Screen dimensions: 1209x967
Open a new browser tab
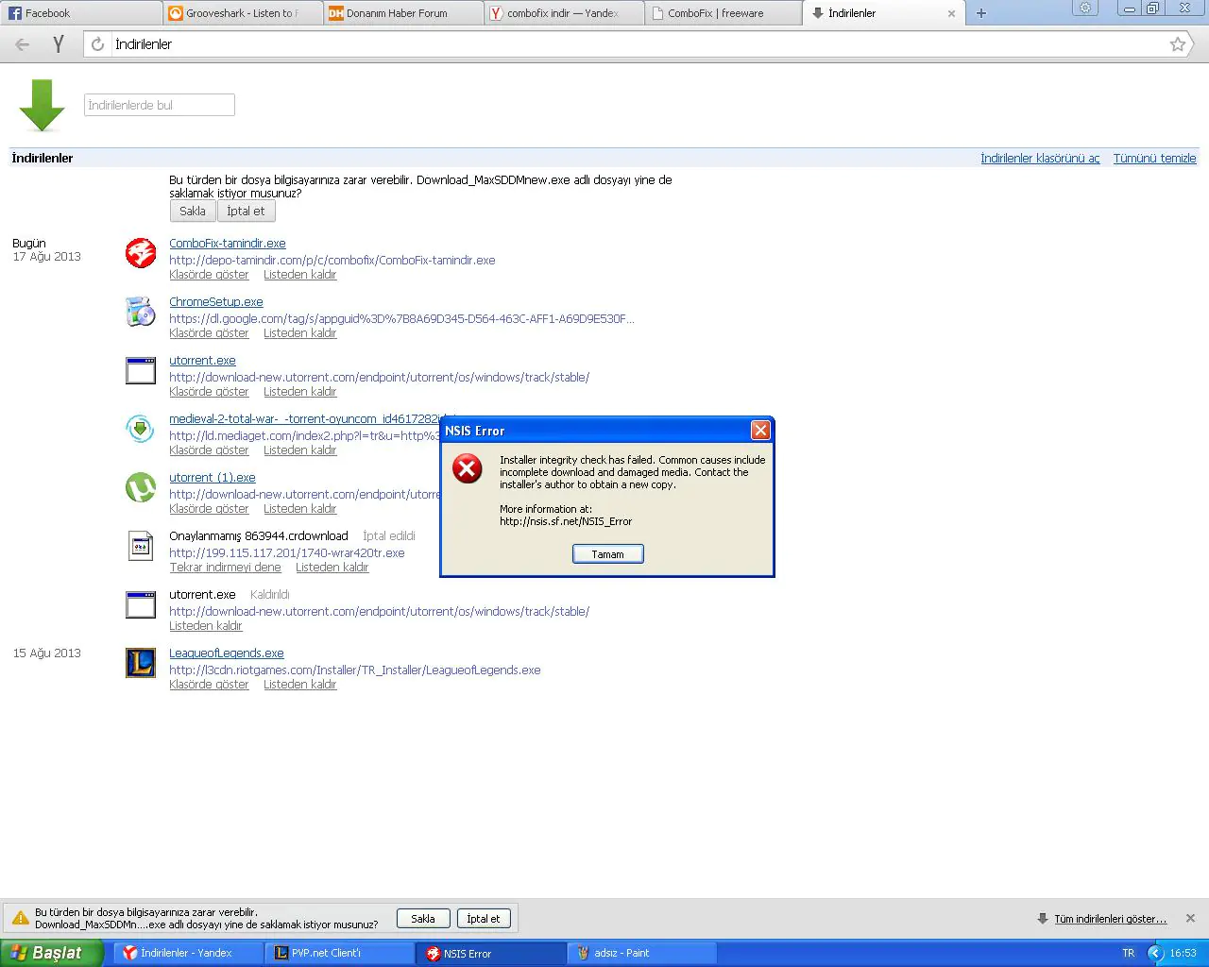click(981, 13)
